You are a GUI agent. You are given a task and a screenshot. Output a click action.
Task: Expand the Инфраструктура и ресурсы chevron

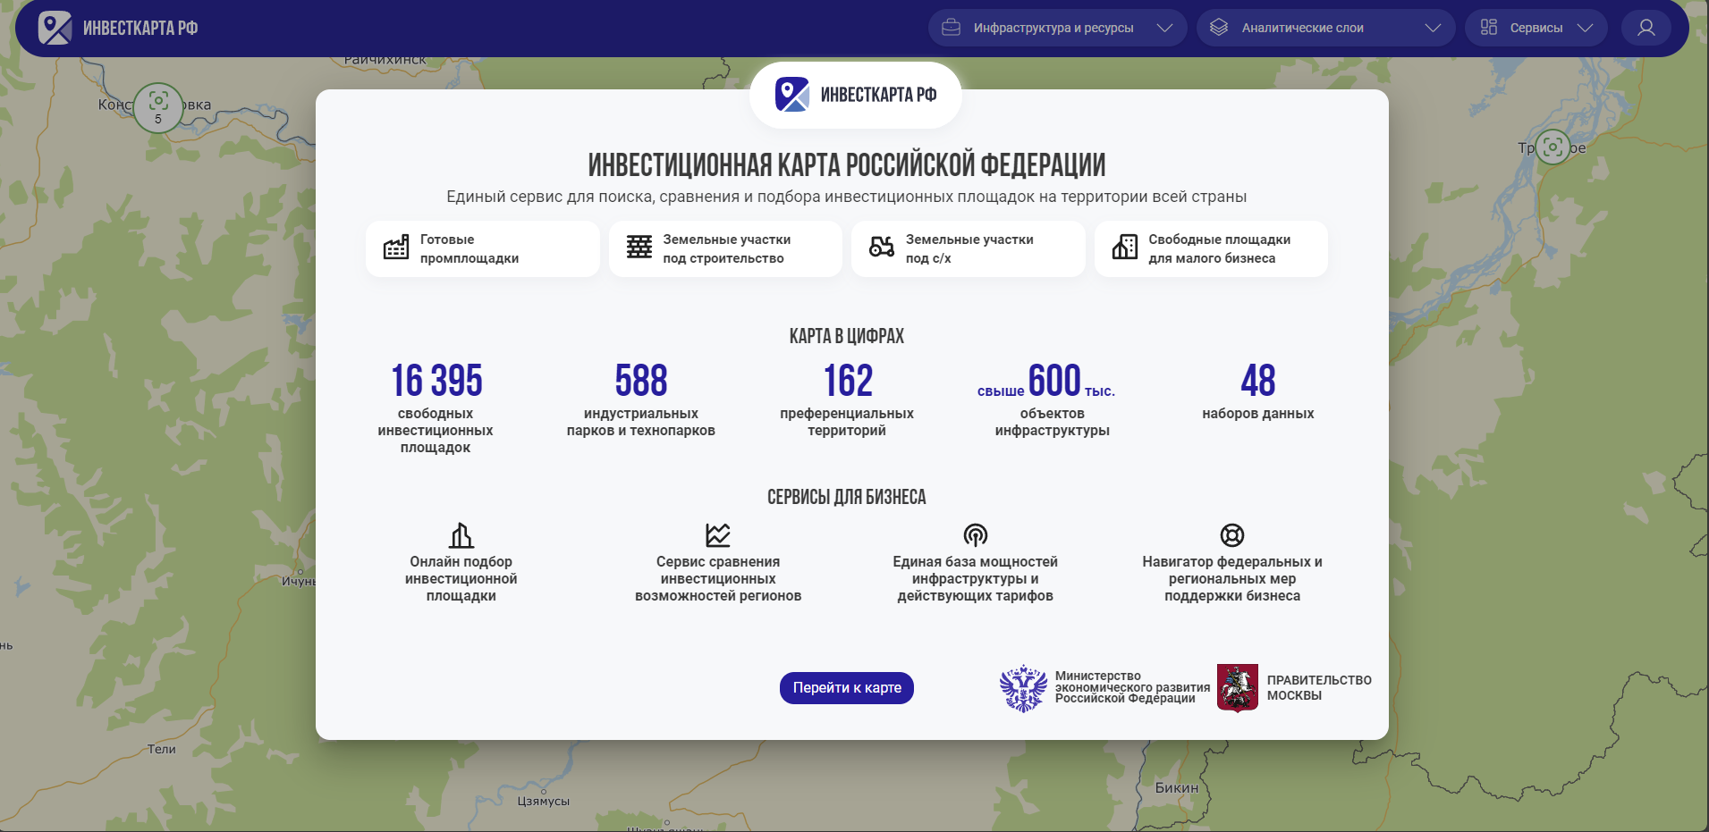pyautogui.click(x=1164, y=28)
